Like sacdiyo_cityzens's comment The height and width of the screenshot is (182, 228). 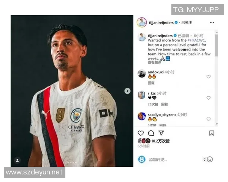[209, 119]
